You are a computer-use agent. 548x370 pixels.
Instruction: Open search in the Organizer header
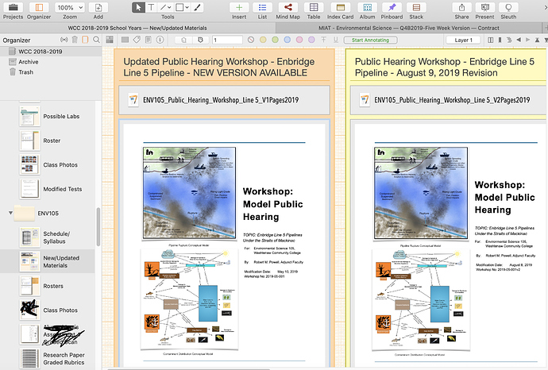[x=96, y=40]
